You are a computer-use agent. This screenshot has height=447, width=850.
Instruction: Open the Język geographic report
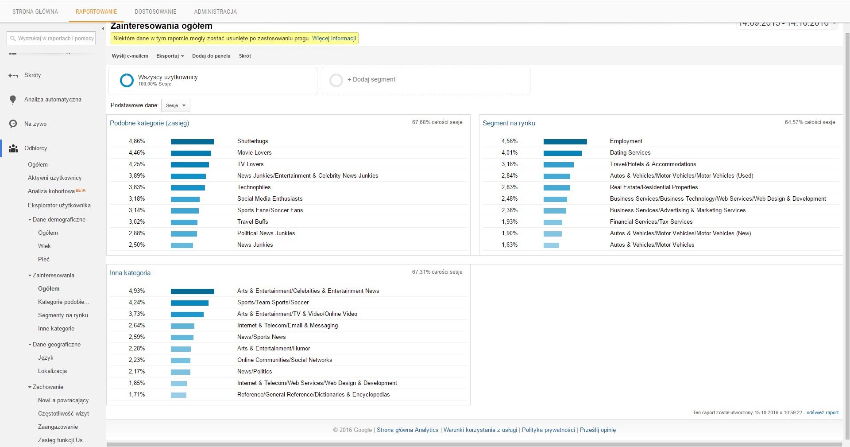tap(46, 358)
